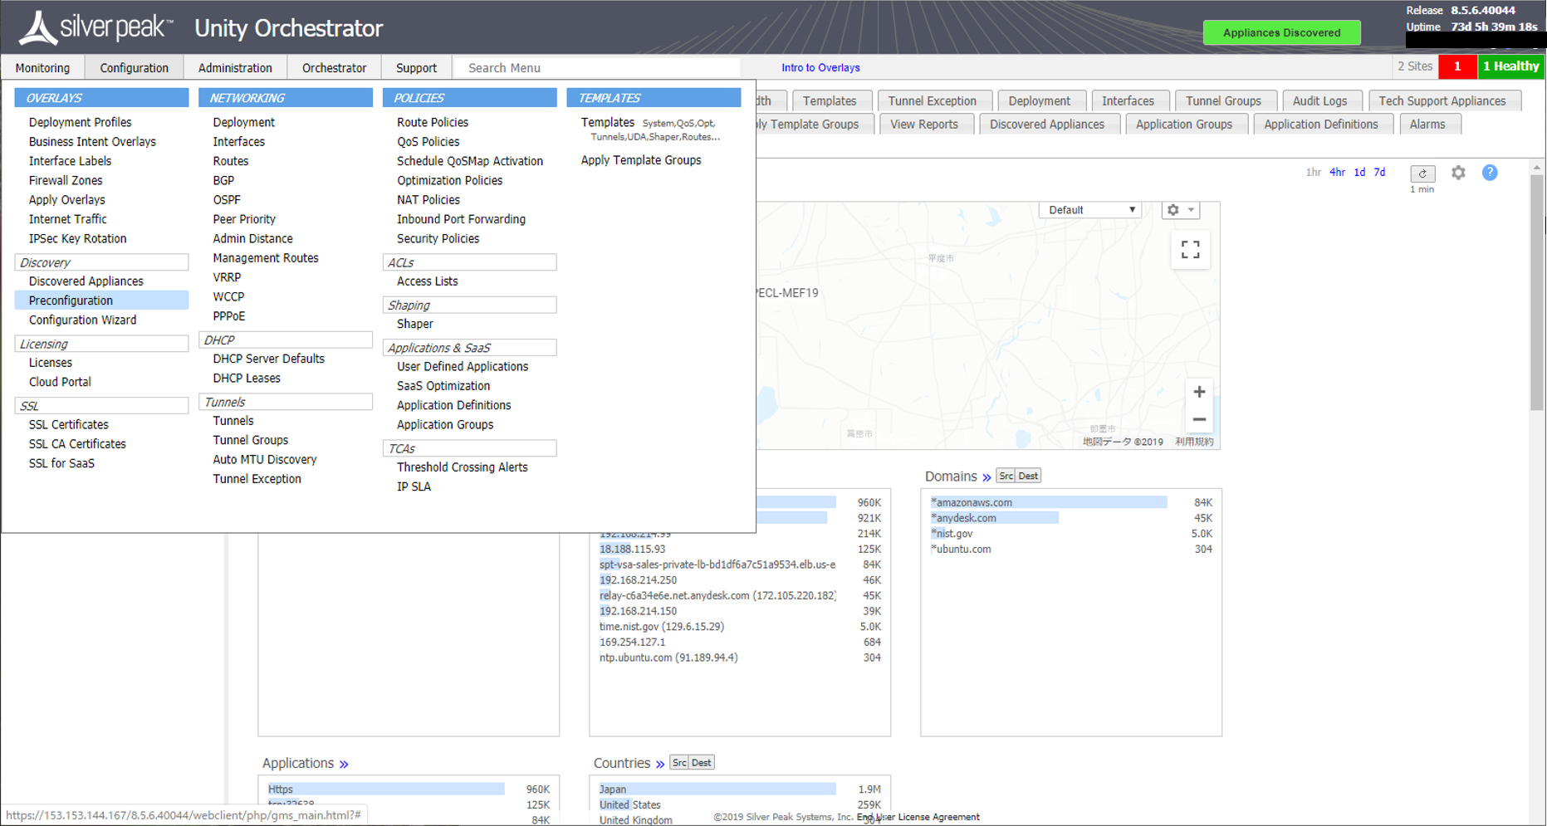
Task: Open Route Policies
Action: 433,122
